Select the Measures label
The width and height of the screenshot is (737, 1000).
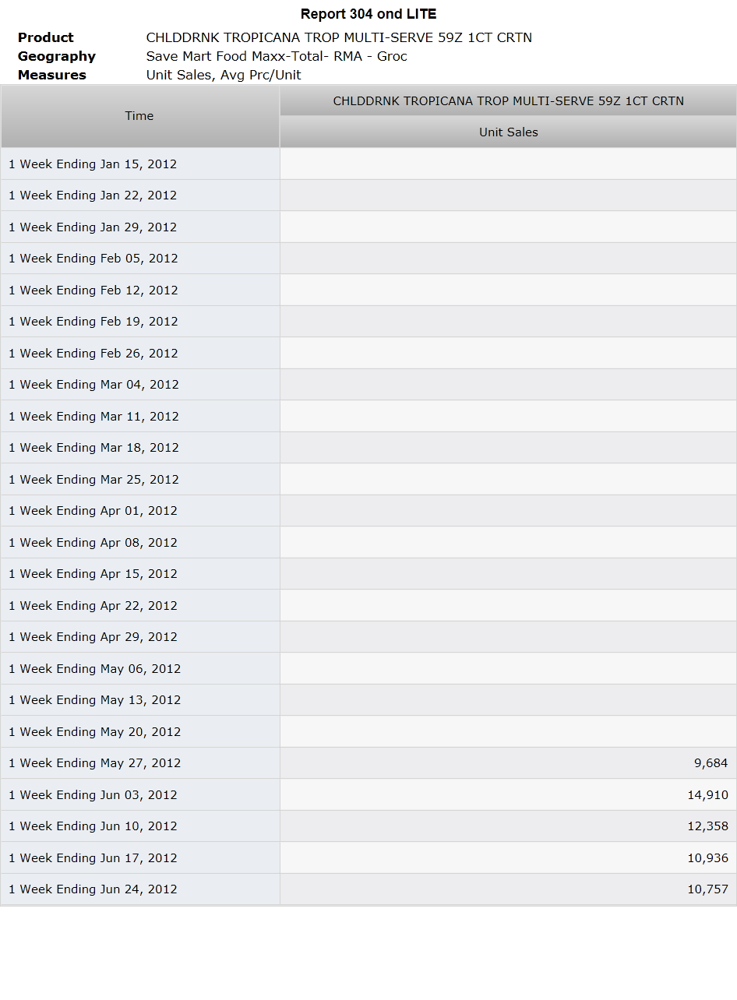52,75
